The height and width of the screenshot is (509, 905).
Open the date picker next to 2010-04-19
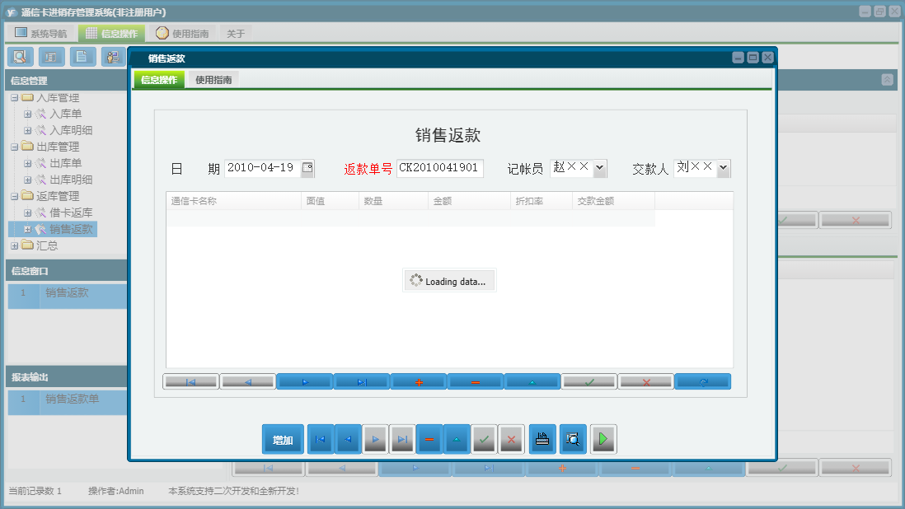point(308,168)
